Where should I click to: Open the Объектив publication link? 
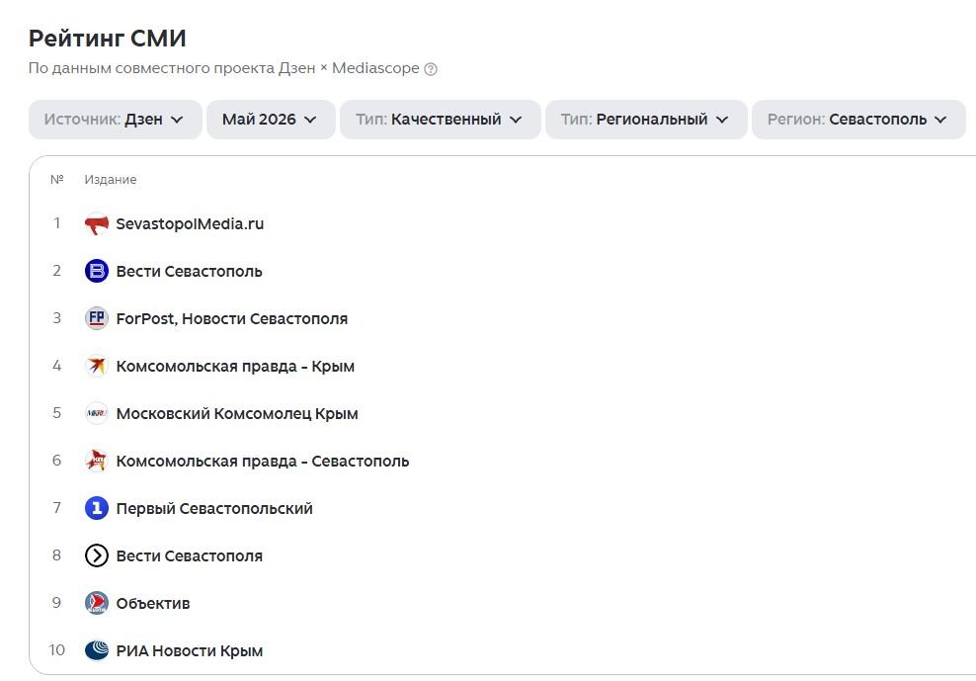[x=153, y=603]
